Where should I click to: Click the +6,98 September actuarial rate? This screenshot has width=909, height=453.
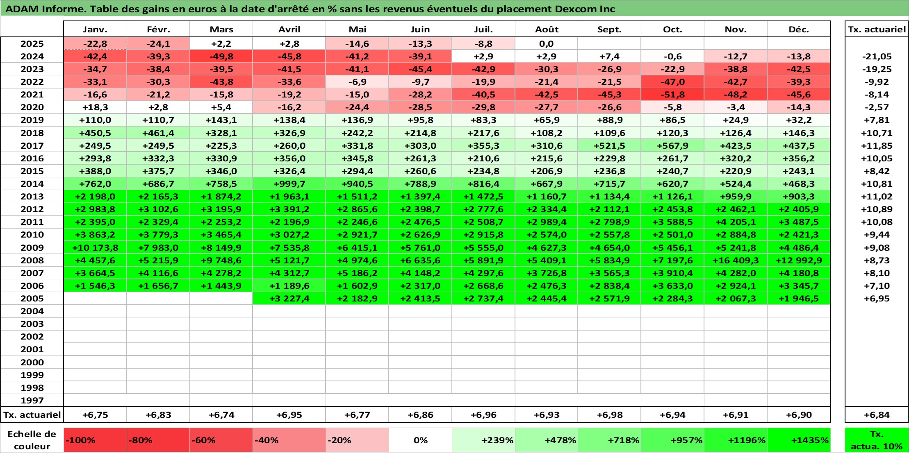click(x=609, y=415)
